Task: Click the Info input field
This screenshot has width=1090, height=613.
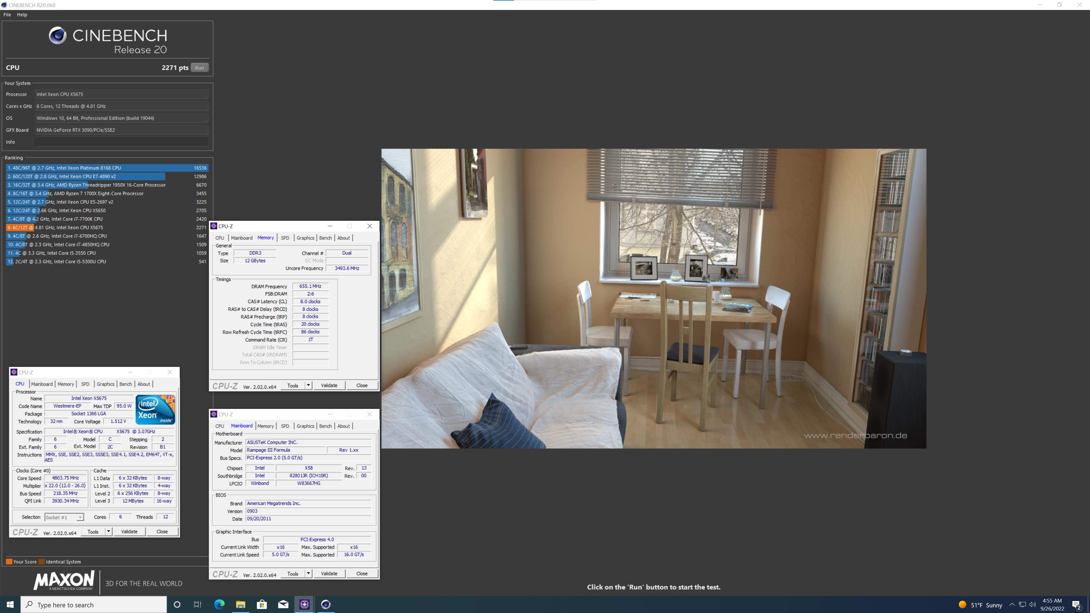Action: tap(121, 142)
